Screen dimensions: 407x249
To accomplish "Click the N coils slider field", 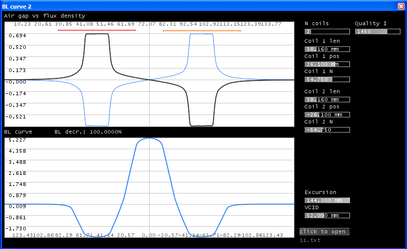I will 327,32.
